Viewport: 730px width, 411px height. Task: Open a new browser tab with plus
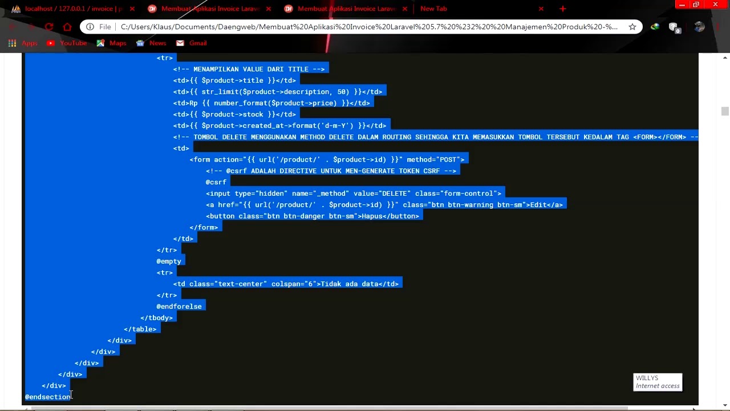coord(563,9)
